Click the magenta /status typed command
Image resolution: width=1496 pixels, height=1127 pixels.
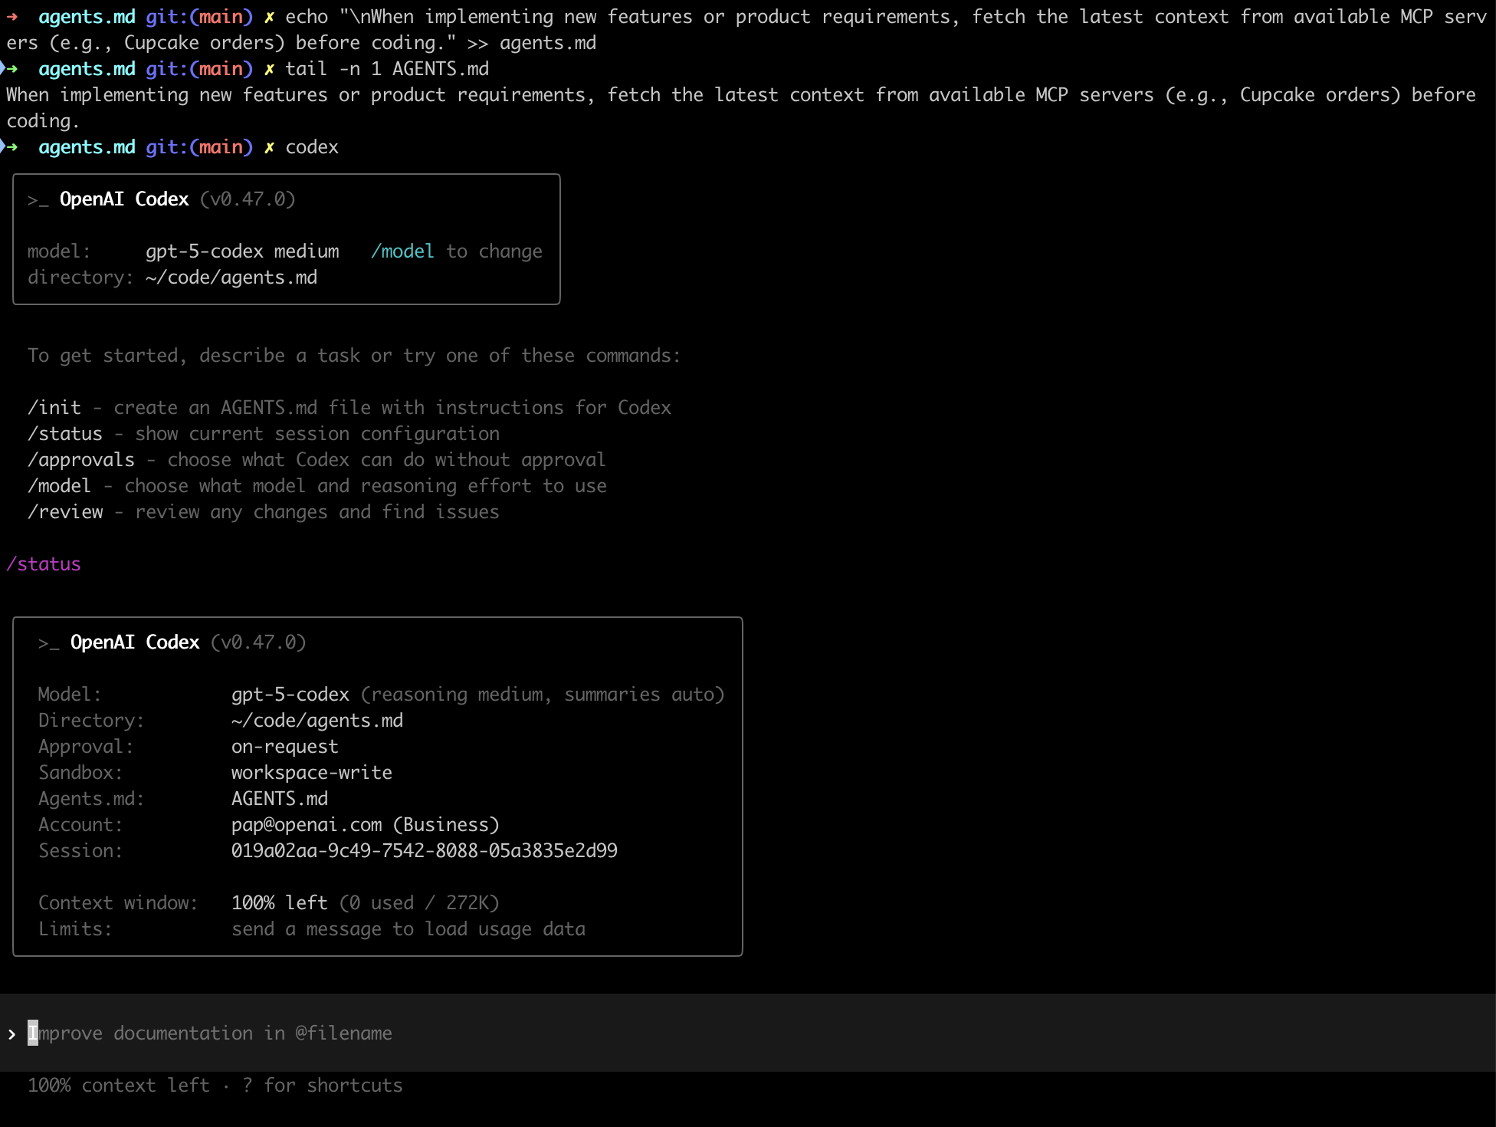click(x=44, y=563)
